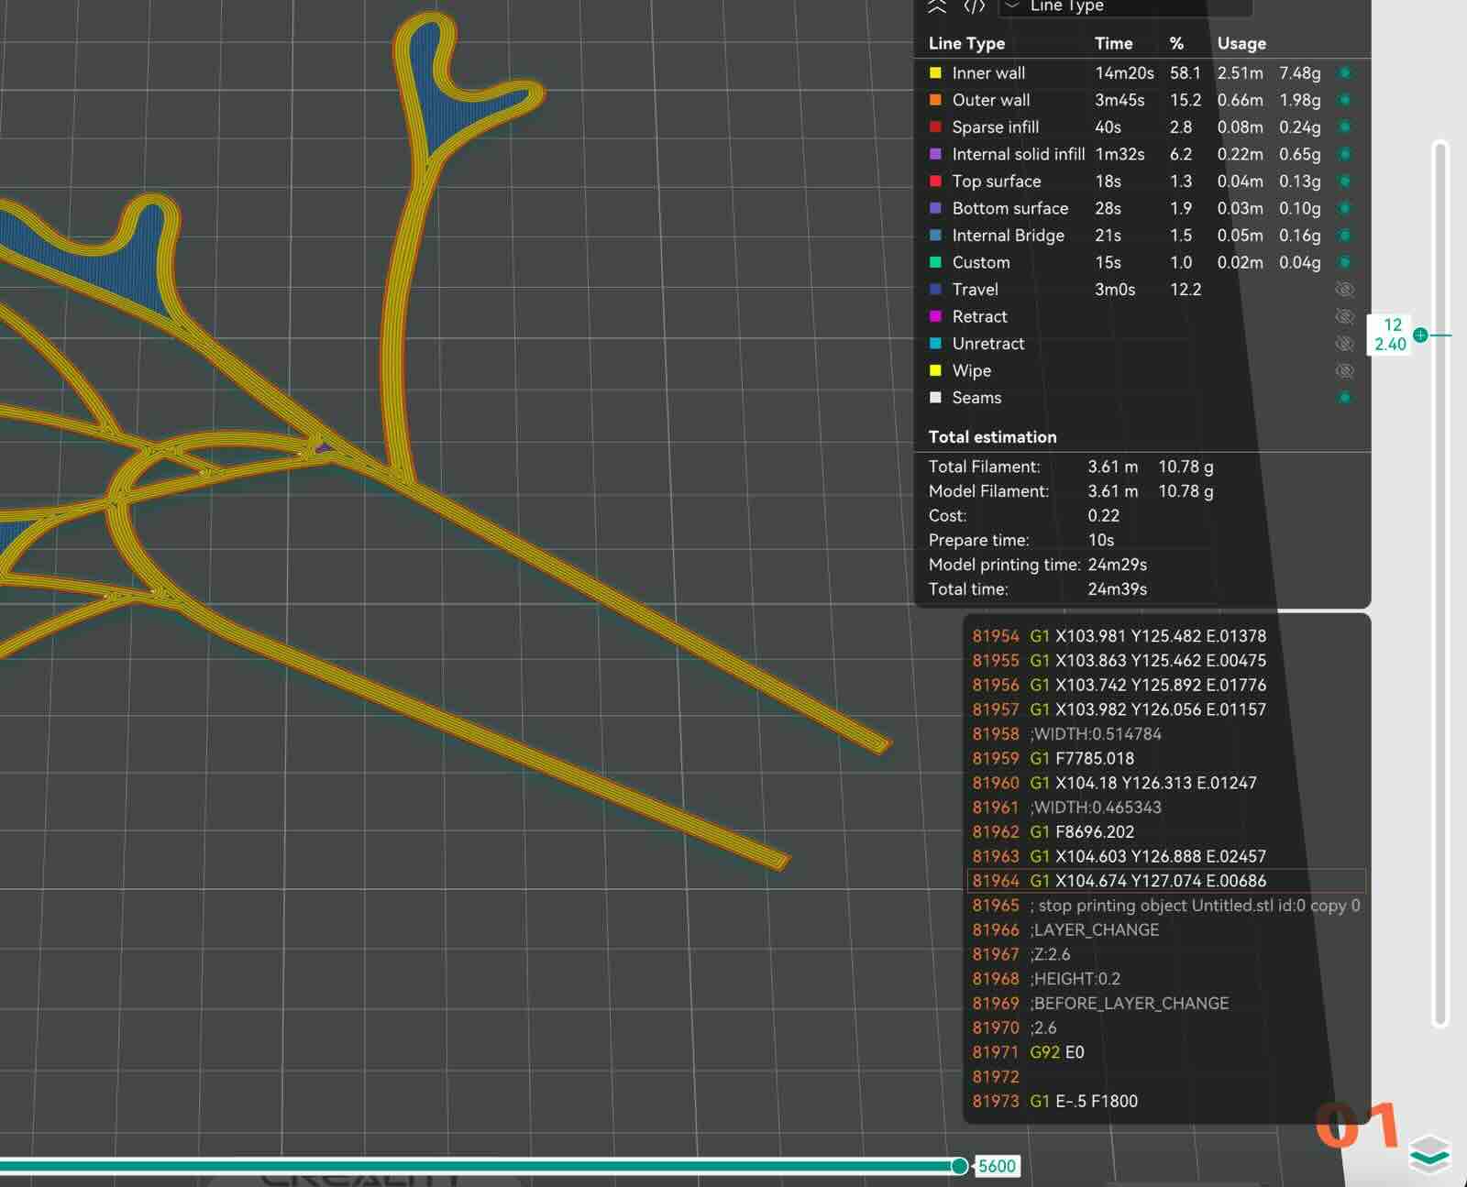Screen dimensions: 1467x1187
Task: Select the Top surface legend row
Action: coord(996,181)
